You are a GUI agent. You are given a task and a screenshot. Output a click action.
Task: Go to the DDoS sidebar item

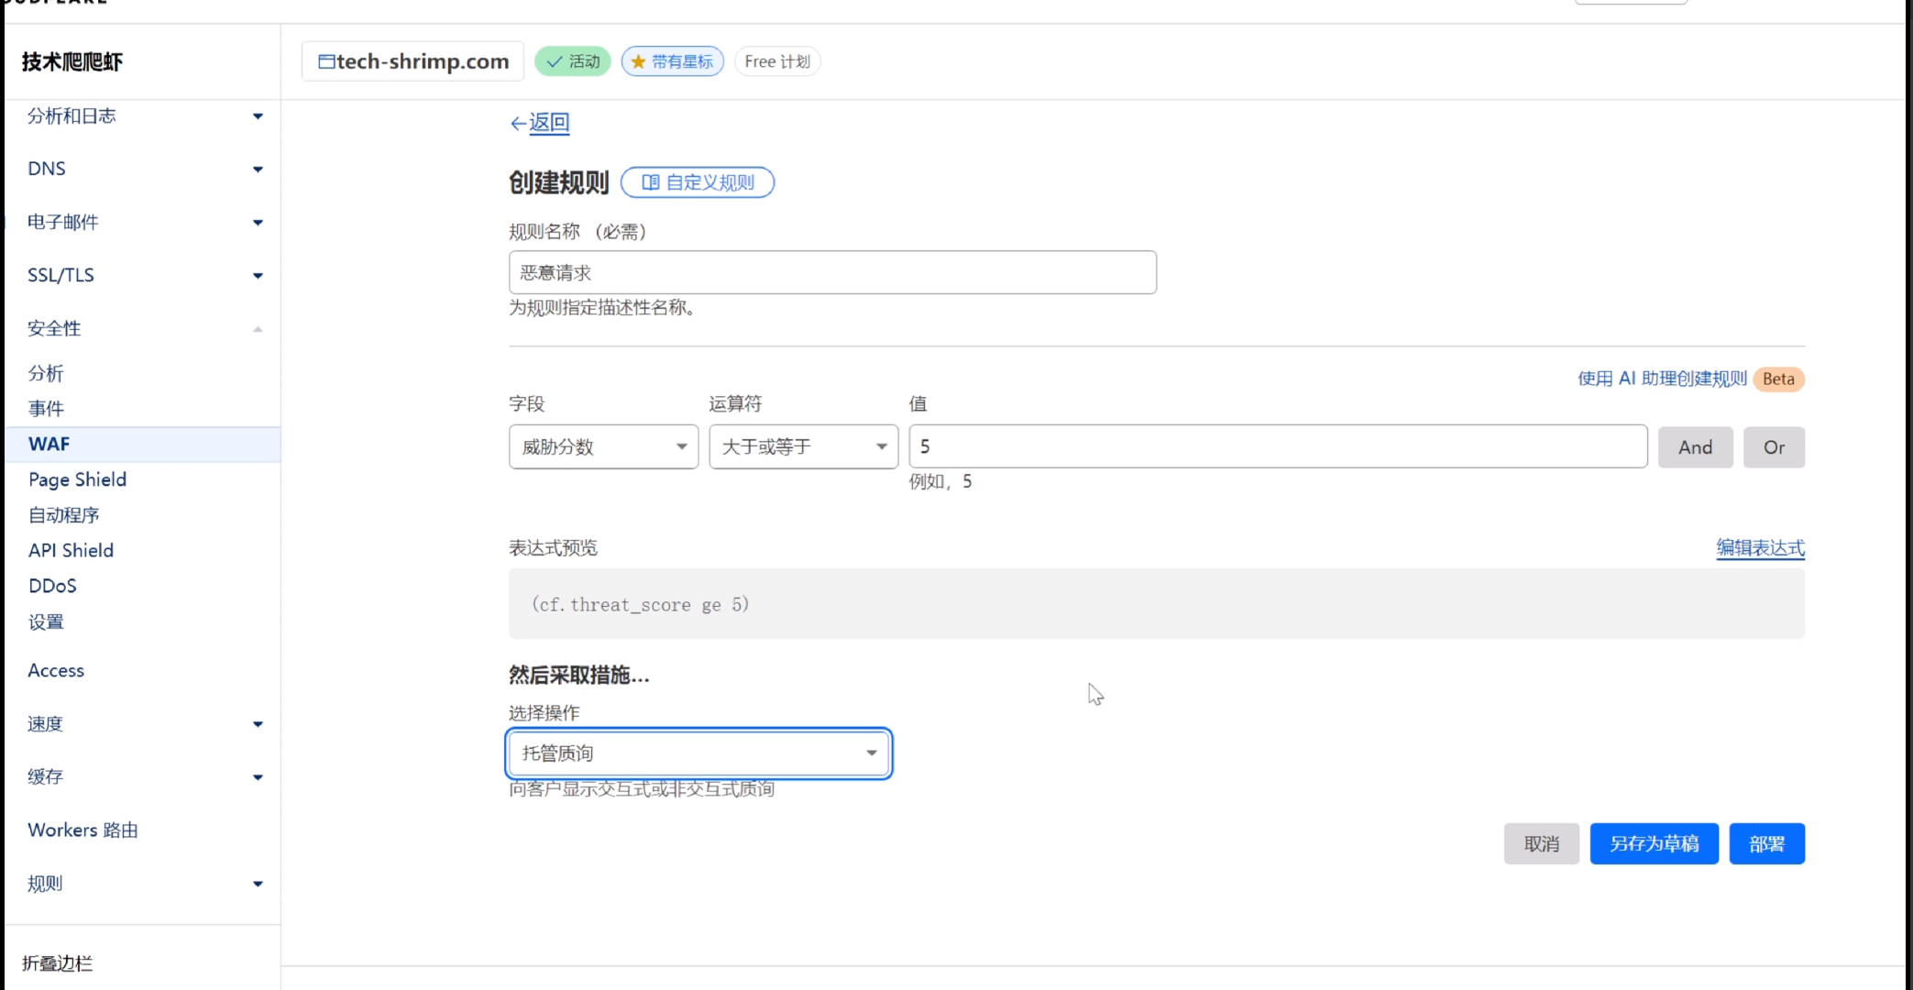[52, 586]
